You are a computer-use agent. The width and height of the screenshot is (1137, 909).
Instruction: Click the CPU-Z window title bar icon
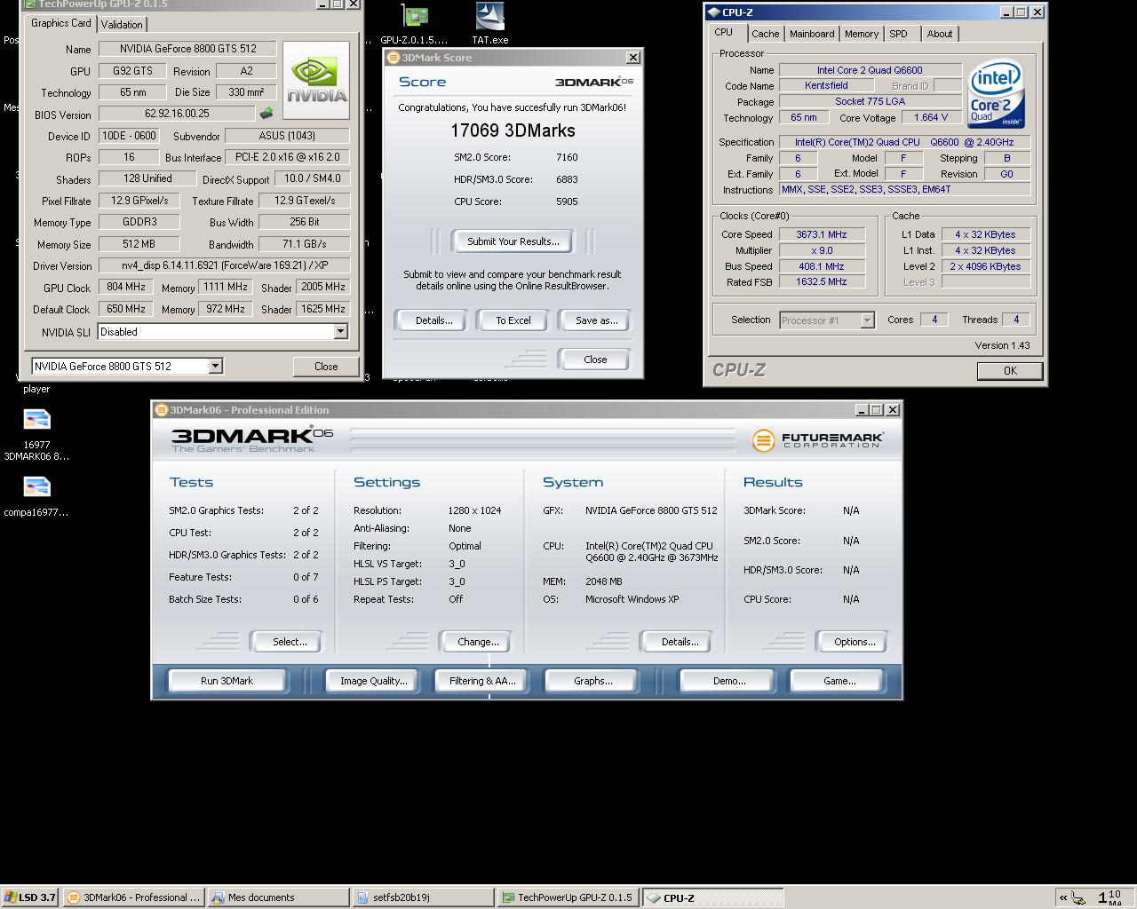[x=713, y=12]
